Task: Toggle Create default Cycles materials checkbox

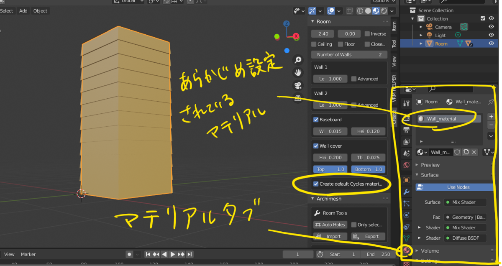Action: (x=316, y=184)
